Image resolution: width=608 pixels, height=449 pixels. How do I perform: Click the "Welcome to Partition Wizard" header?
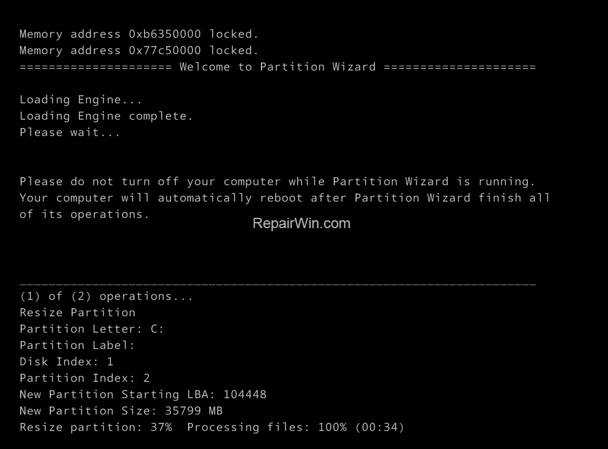pyautogui.click(x=277, y=67)
